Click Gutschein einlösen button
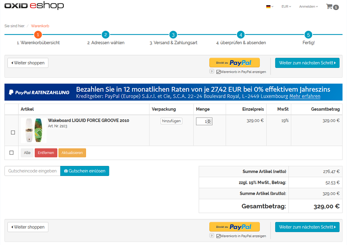This screenshot has width=347, height=245. (85, 171)
